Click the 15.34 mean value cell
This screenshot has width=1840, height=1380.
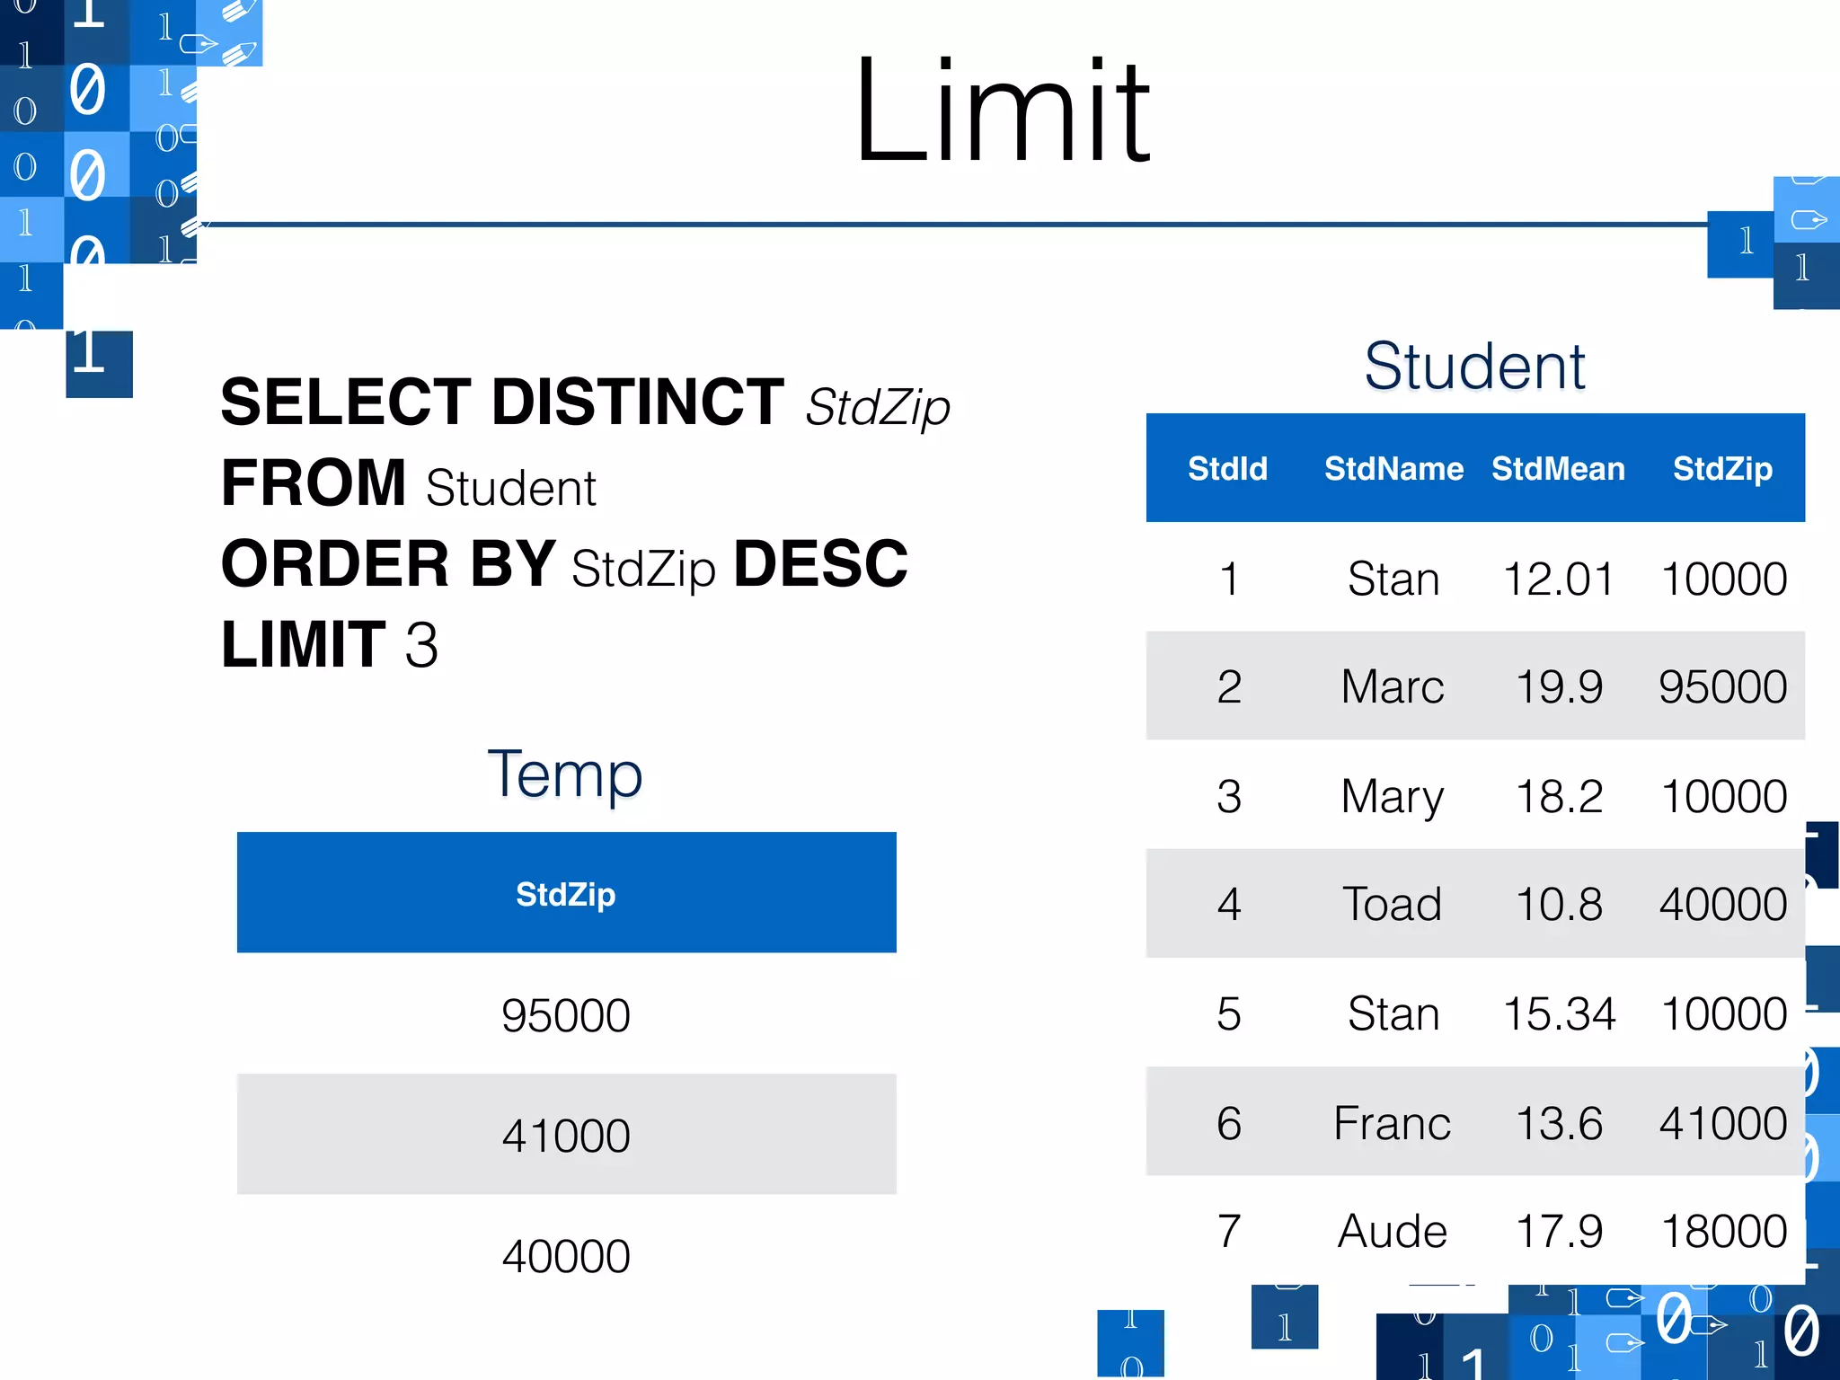1559,1013
